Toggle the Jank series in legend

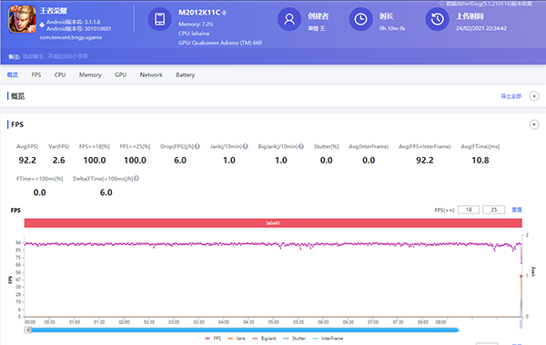(237, 339)
